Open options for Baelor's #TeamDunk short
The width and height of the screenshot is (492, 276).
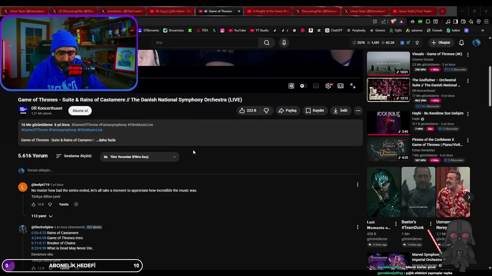pos(430,224)
